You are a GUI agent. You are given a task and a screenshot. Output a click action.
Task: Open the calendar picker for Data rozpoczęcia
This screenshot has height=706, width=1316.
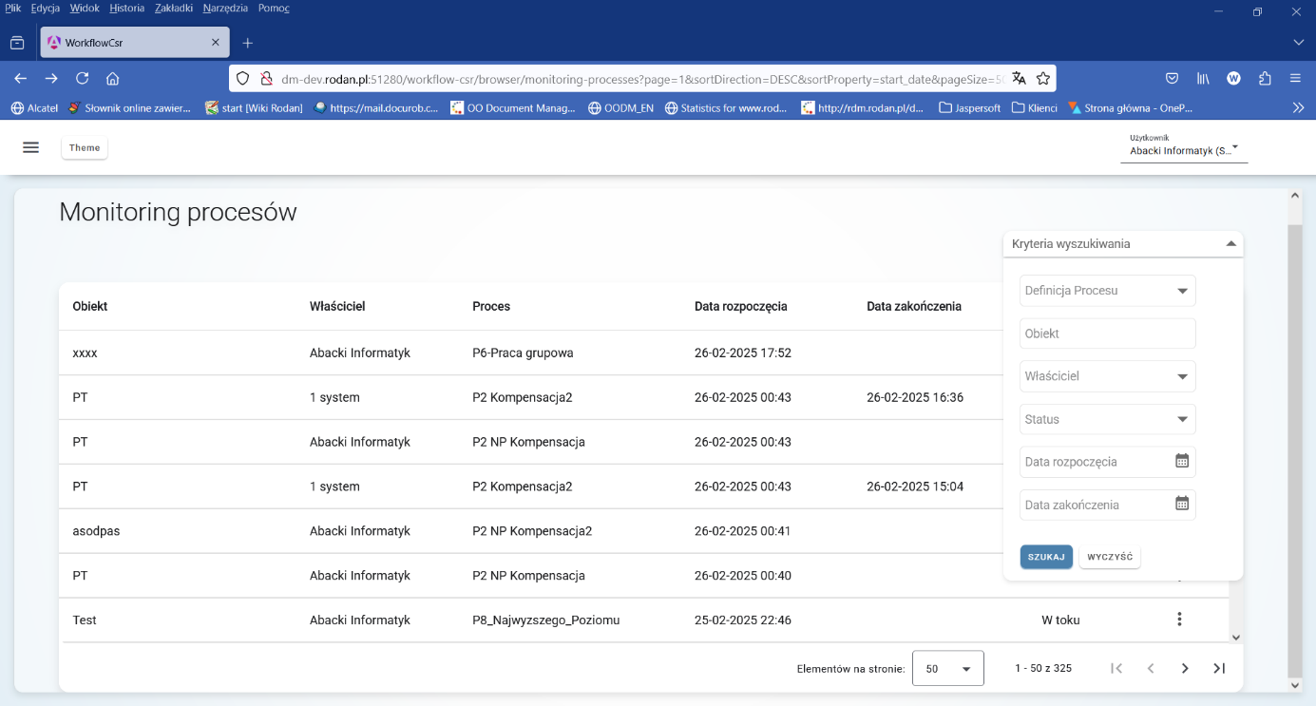tap(1183, 461)
